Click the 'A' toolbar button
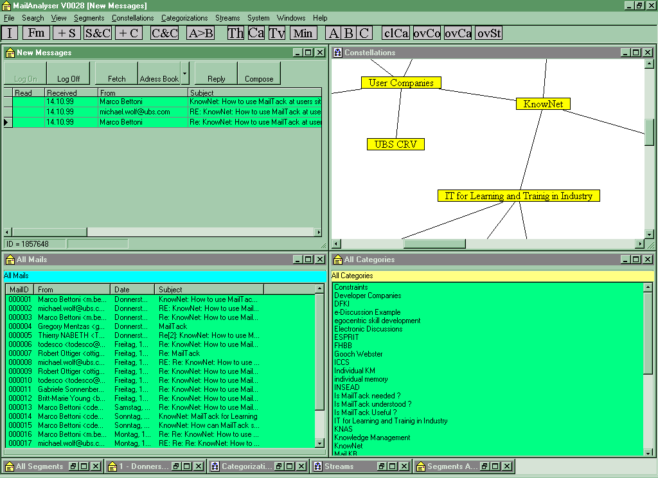This screenshot has width=658, height=478. pyautogui.click(x=333, y=33)
